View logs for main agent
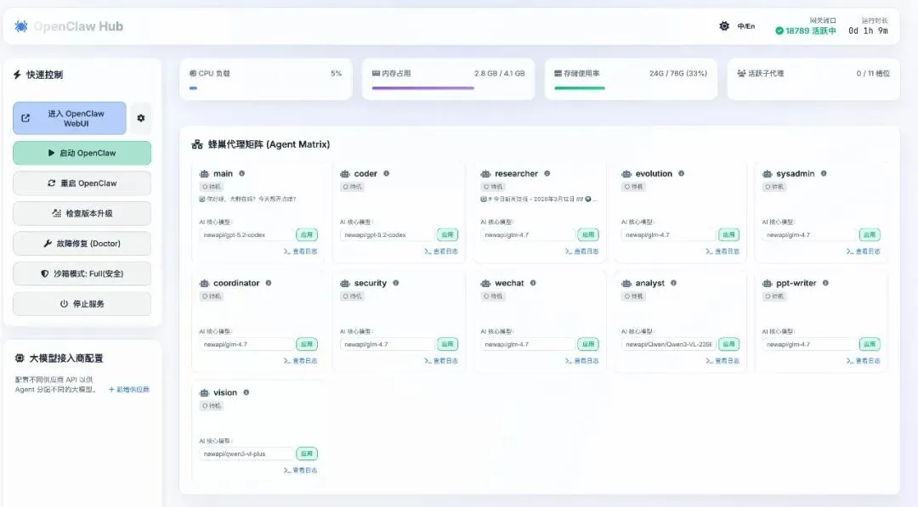The height and width of the screenshot is (507, 918). [x=301, y=251]
